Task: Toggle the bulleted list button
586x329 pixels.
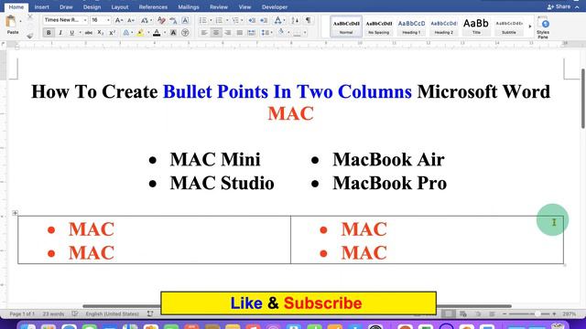Action: click(203, 20)
